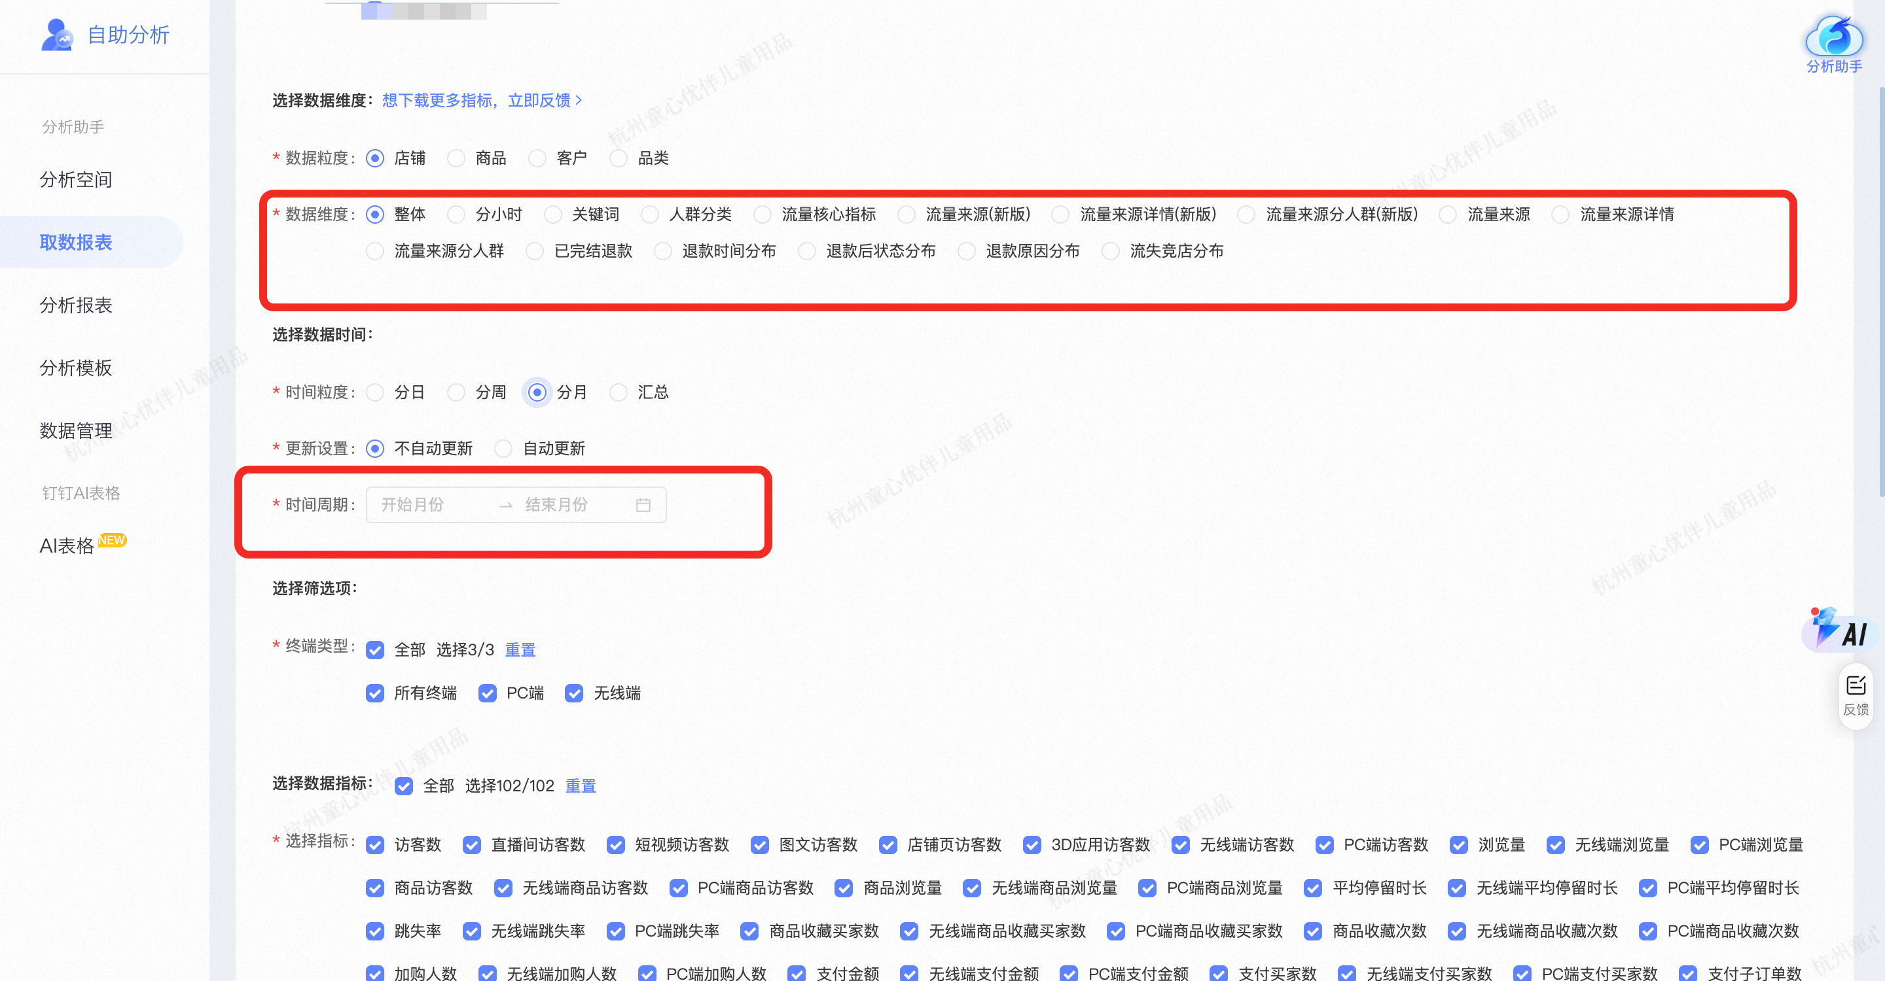Uncheck 商品收藏次数 metric checkbox
The width and height of the screenshot is (1885, 981).
coord(1314,932)
